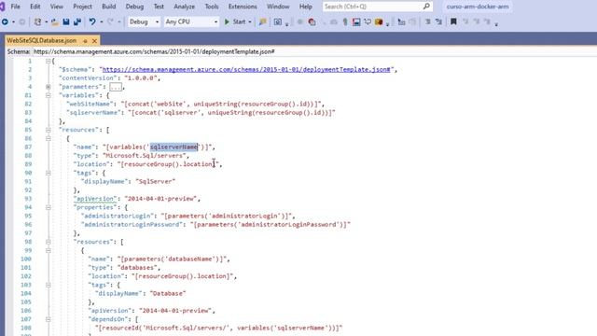Click the Visual Studio logo icon
Screen dimensions: 597x336
(x=2, y=7)
